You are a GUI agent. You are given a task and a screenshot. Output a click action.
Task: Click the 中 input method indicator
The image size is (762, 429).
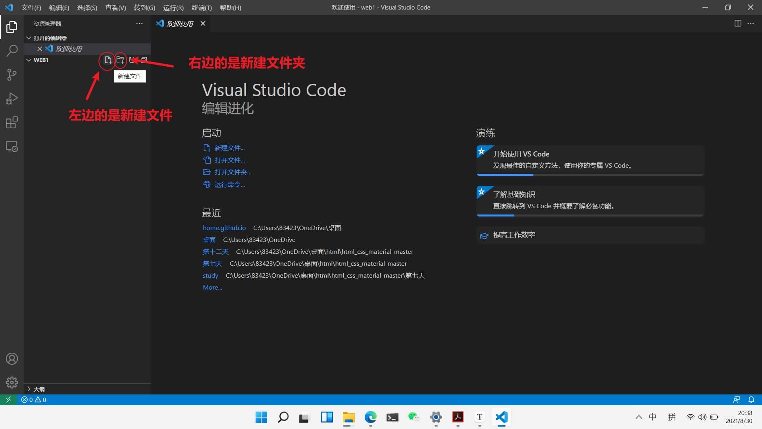coord(652,417)
